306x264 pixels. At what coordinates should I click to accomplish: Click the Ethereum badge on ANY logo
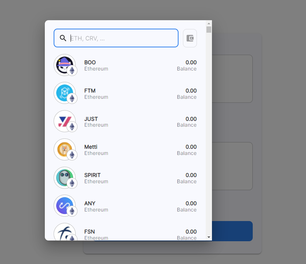point(72,211)
